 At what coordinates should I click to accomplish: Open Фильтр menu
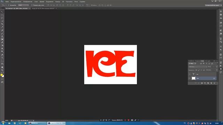tap(57, 1)
